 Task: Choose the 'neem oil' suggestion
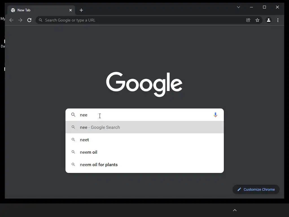145,152
